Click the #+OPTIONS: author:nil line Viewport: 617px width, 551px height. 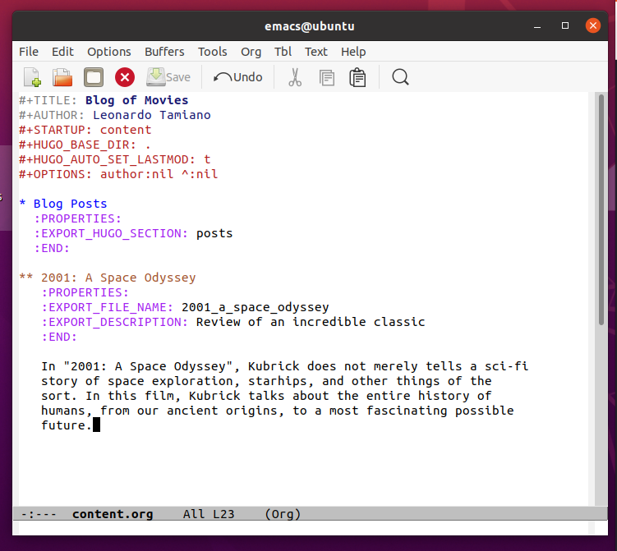pyautogui.click(x=118, y=174)
